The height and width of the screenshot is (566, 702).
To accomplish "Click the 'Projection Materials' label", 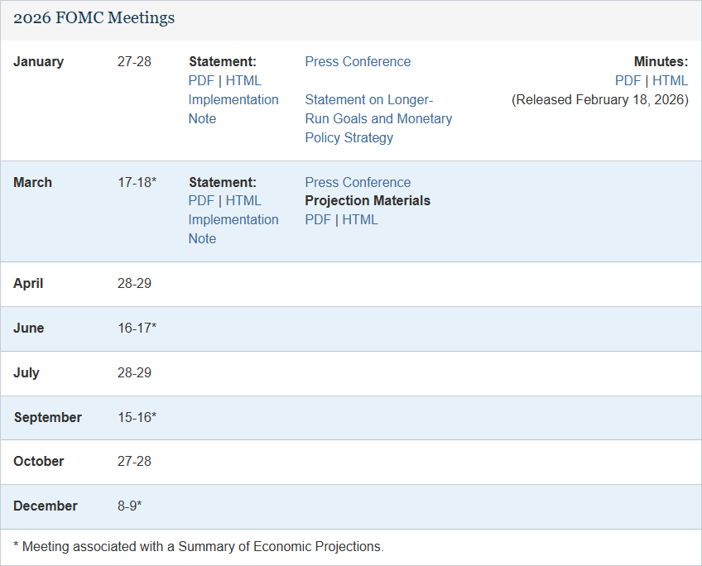I will click(368, 201).
